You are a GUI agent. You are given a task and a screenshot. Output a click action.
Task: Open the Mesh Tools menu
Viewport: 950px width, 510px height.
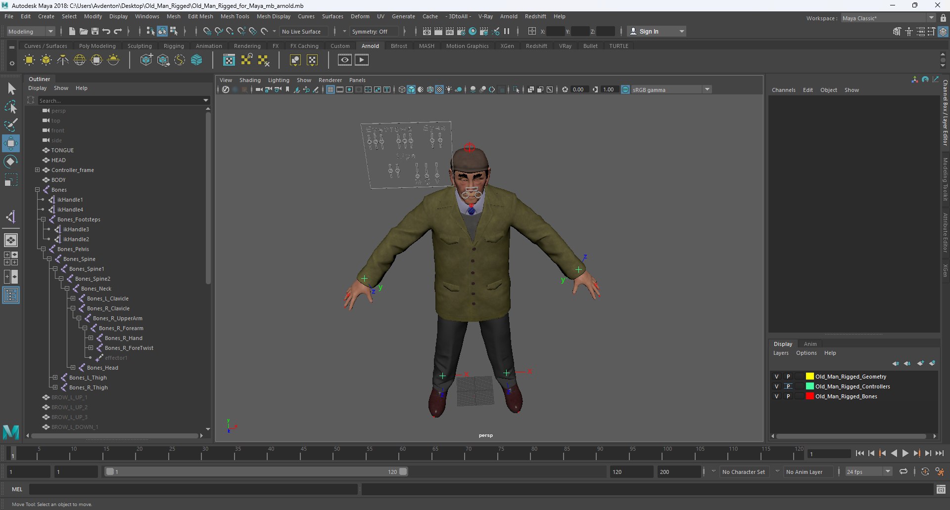[x=235, y=16]
